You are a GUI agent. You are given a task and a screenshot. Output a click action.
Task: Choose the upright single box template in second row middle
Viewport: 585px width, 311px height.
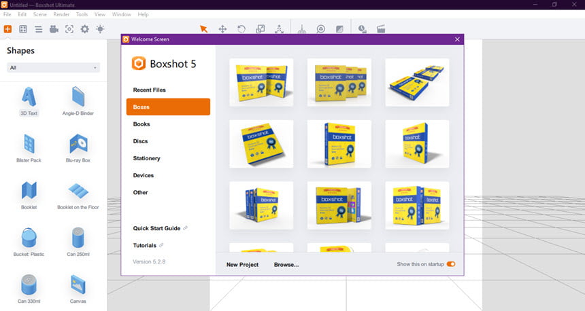tap(339, 144)
